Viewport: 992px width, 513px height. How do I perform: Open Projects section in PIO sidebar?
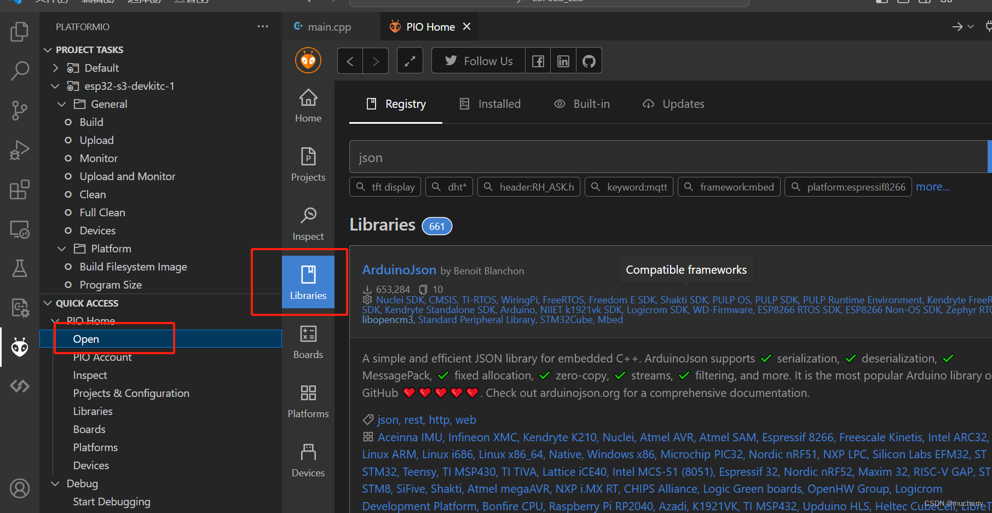tap(308, 165)
